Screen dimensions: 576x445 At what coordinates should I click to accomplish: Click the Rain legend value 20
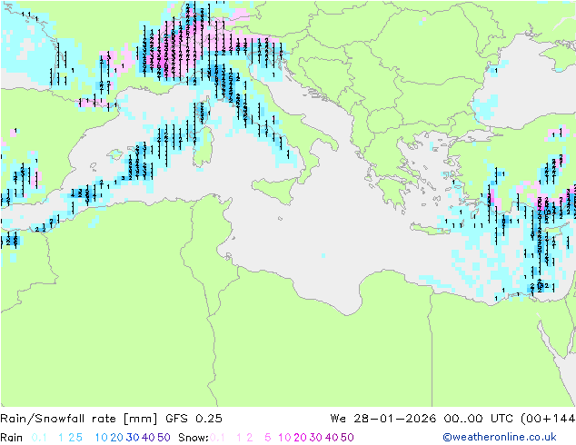[117, 438]
